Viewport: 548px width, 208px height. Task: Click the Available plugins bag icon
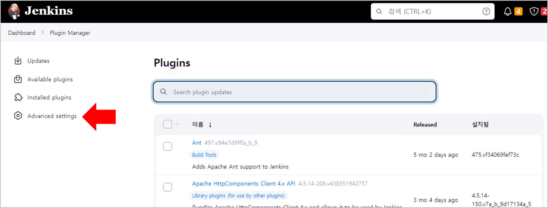(18, 79)
